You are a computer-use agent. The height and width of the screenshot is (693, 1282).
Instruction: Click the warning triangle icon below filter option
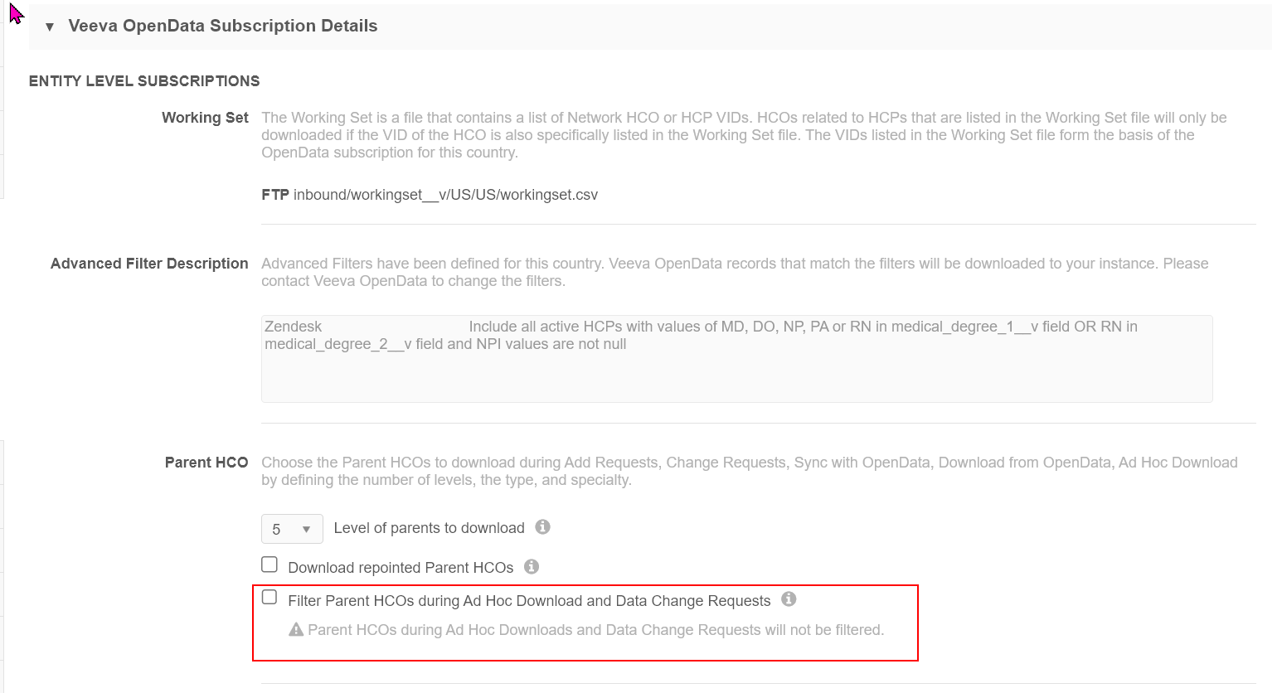coord(296,630)
